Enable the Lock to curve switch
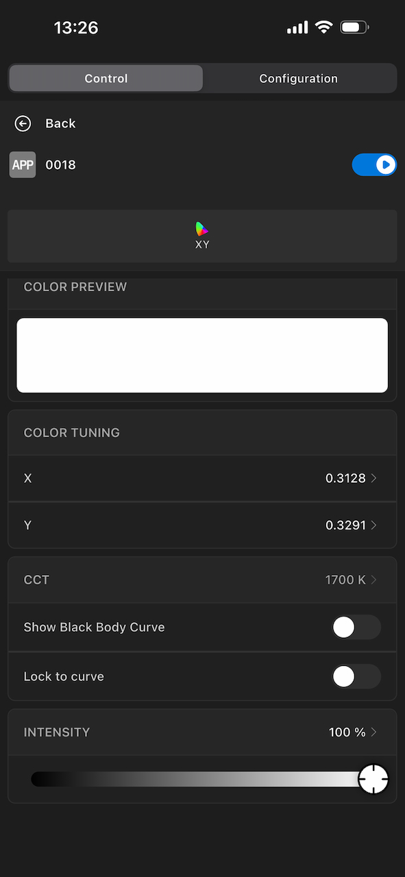Viewport: 405px width, 877px height. [356, 676]
